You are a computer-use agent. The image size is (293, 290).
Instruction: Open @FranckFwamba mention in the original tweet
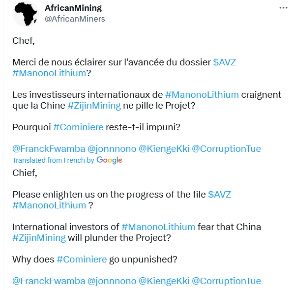(x=49, y=149)
